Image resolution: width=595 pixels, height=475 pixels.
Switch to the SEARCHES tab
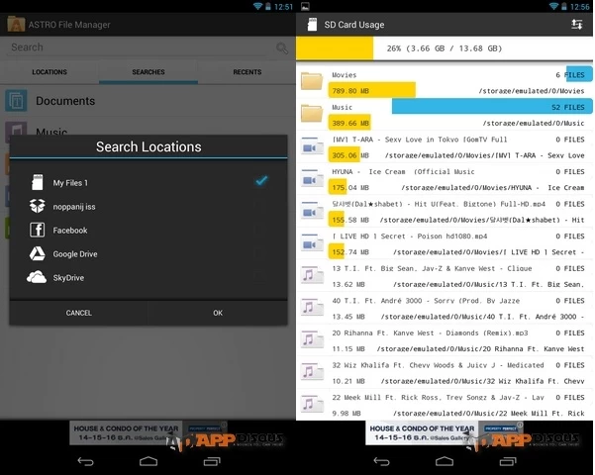(149, 72)
